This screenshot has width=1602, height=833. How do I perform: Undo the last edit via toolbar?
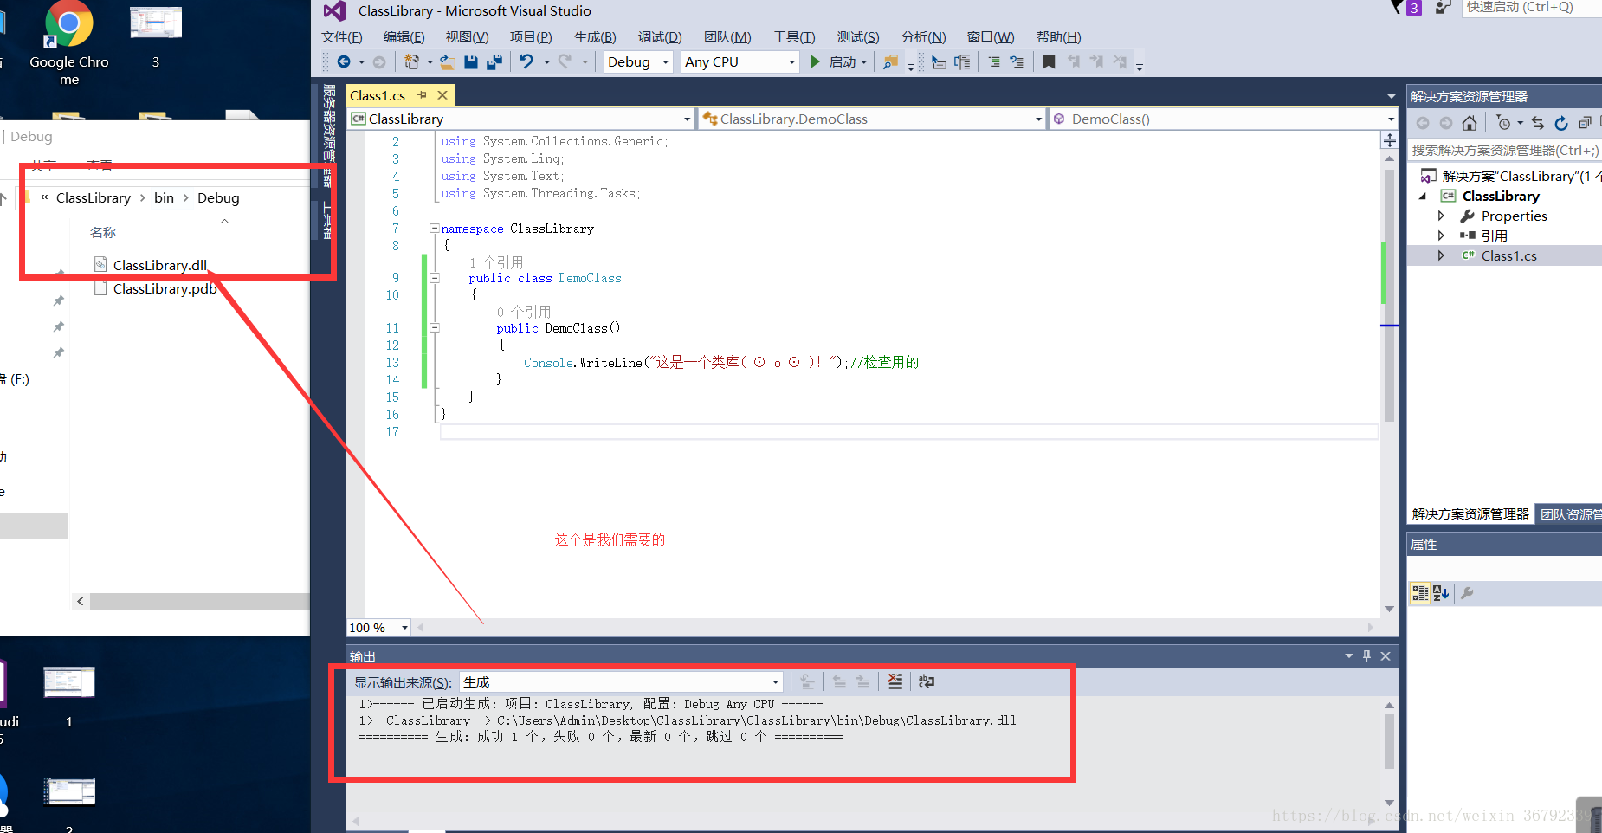click(526, 61)
